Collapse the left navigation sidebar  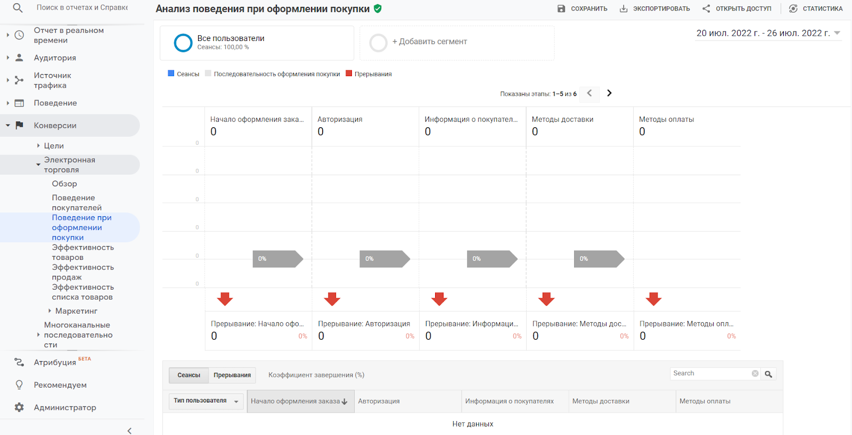tap(129, 431)
